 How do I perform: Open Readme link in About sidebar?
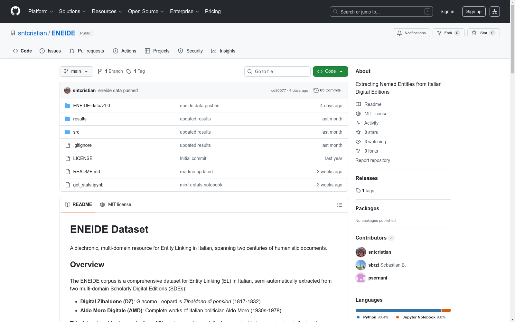pos(369,104)
